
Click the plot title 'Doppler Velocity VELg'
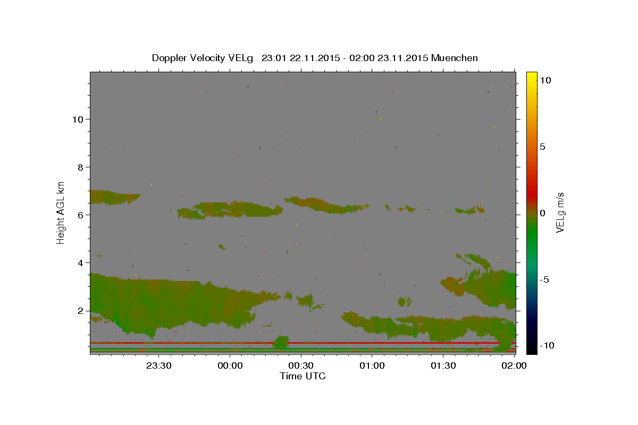[203, 58]
